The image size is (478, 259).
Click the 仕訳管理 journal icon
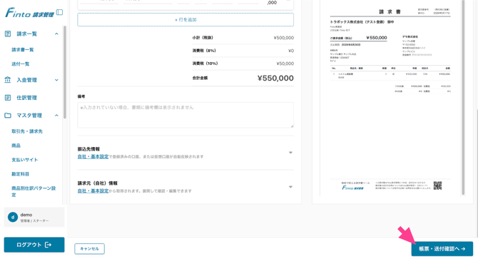[x=8, y=98]
